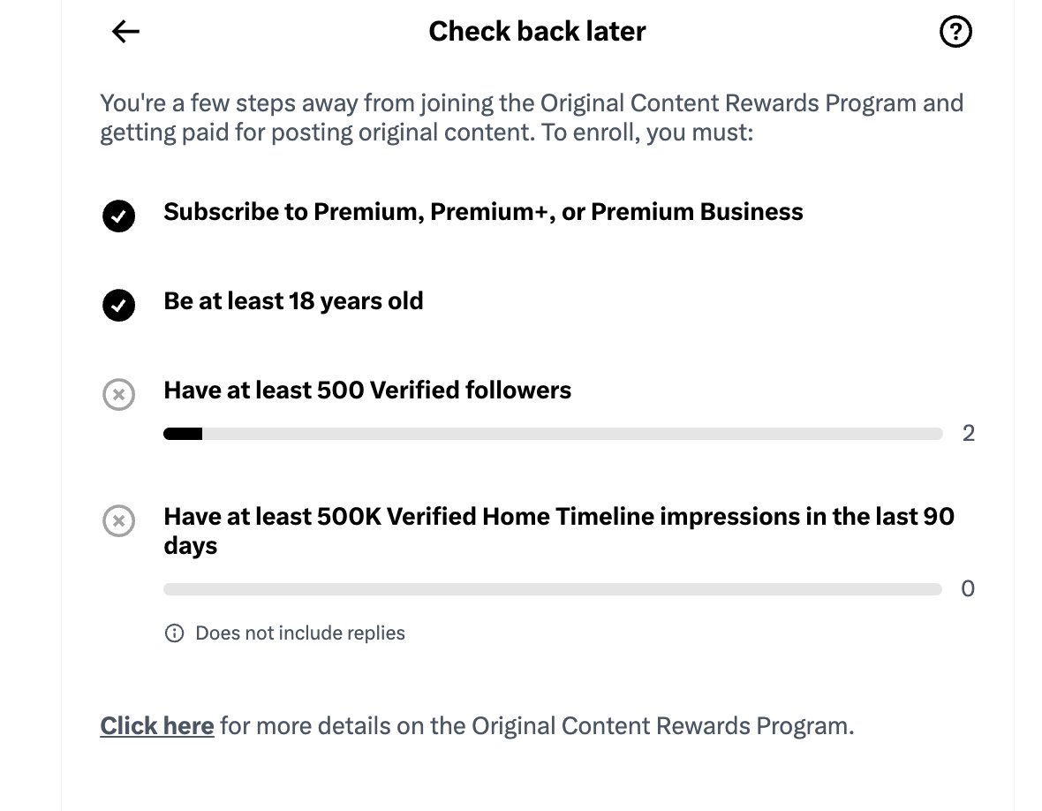Select the Be at least 18 requirement
This screenshot has width=1042, height=811.
coord(293,301)
